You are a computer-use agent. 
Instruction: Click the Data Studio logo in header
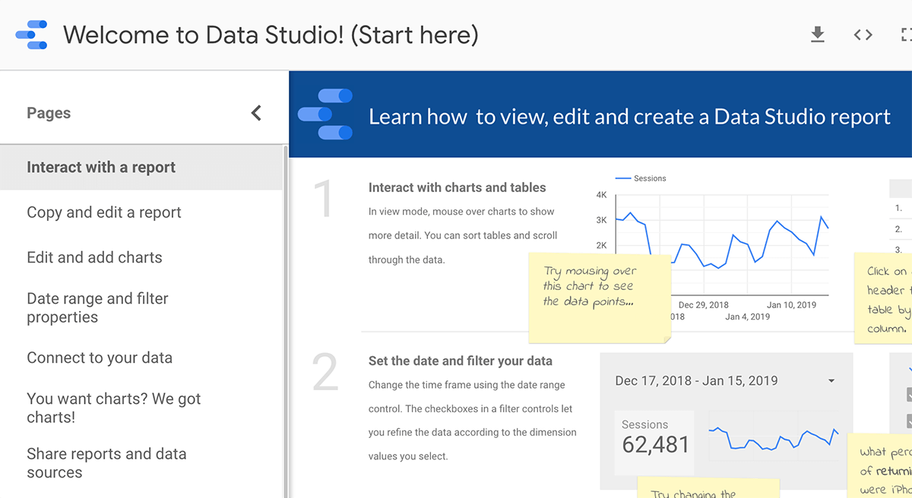(x=31, y=35)
